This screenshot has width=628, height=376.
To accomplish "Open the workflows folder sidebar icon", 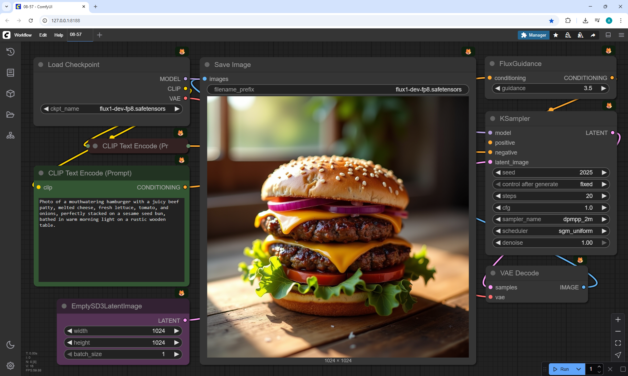I will (10, 115).
